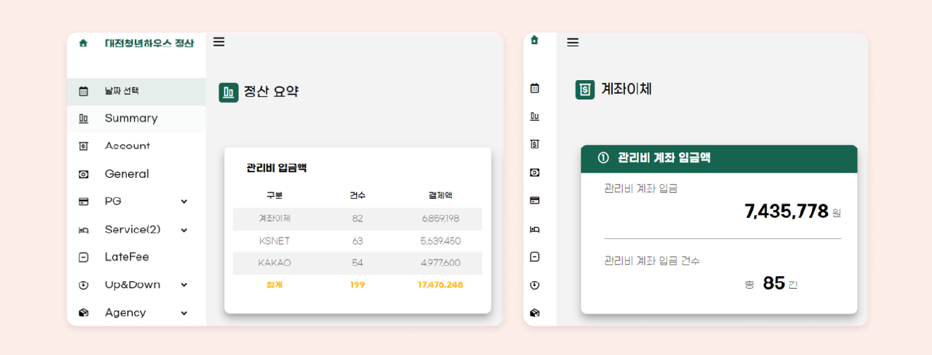Viewport: 932px width, 355px height.
Task: Click home icon in collapsed sidebar panel
Action: point(534,40)
